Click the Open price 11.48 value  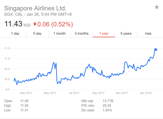24,101
